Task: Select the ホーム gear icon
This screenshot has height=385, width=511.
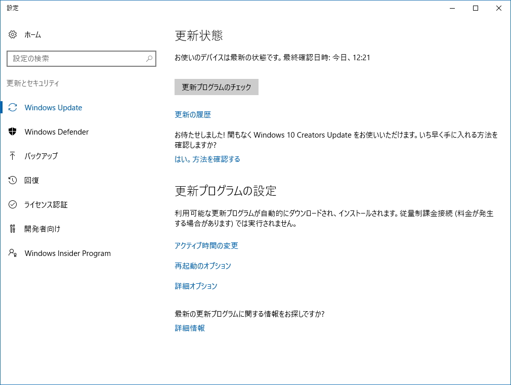Action: (x=12, y=34)
